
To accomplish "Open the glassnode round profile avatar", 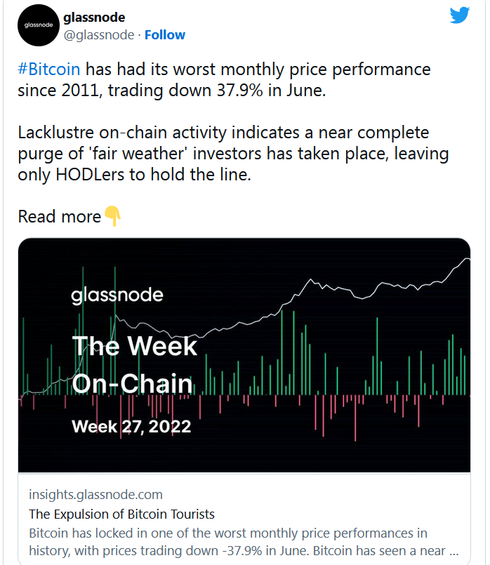I will (38, 25).
